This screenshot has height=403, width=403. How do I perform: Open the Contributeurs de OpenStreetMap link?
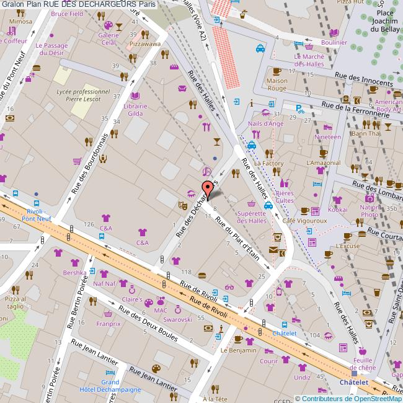click(x=352, y=398)
